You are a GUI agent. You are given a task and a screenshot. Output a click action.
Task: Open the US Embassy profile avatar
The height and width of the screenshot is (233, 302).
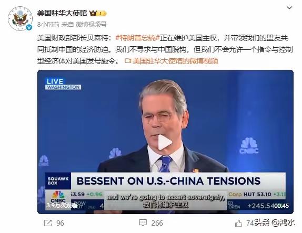20,19
